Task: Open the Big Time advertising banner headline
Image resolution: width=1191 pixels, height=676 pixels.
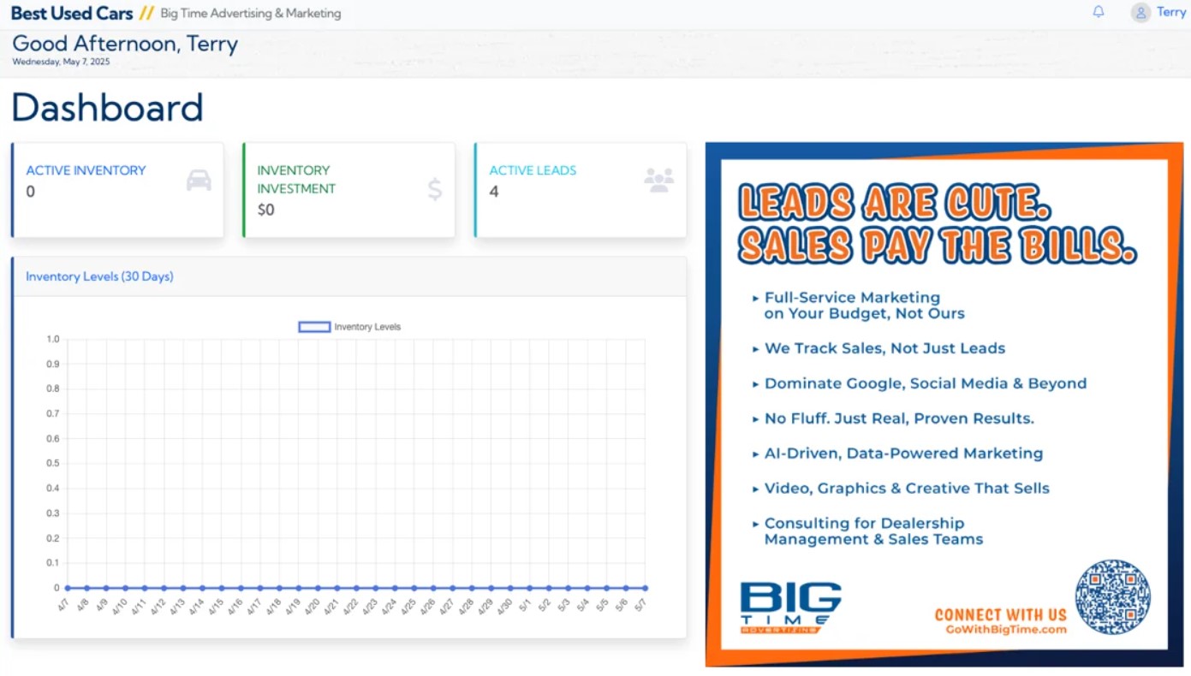Action: click(x=937, y=225)
